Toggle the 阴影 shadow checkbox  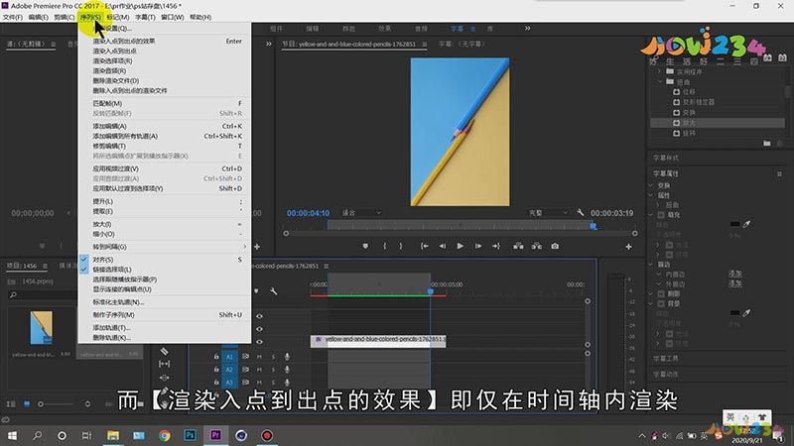click(x=661, y=293)
